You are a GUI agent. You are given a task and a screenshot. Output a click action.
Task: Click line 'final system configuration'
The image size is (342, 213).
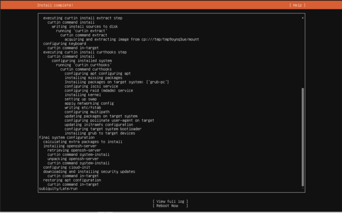[67, 138]
